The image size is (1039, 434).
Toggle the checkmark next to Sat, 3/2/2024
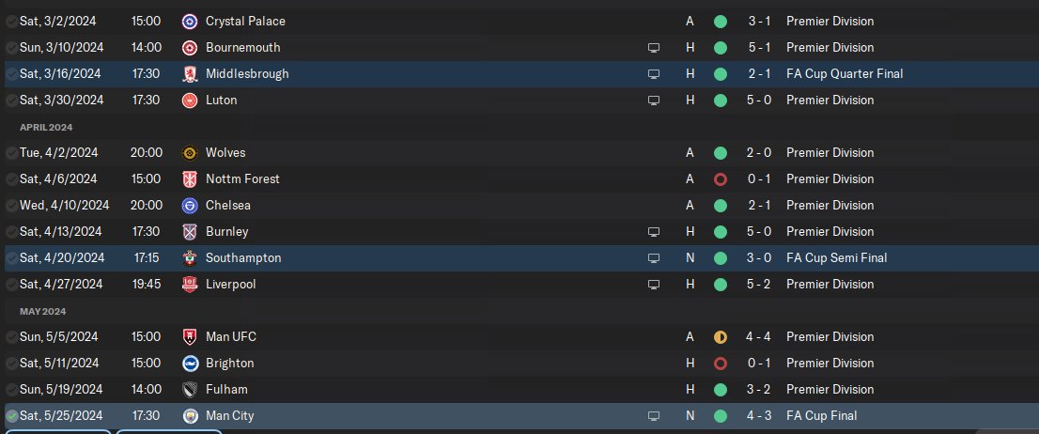[12, 22]
